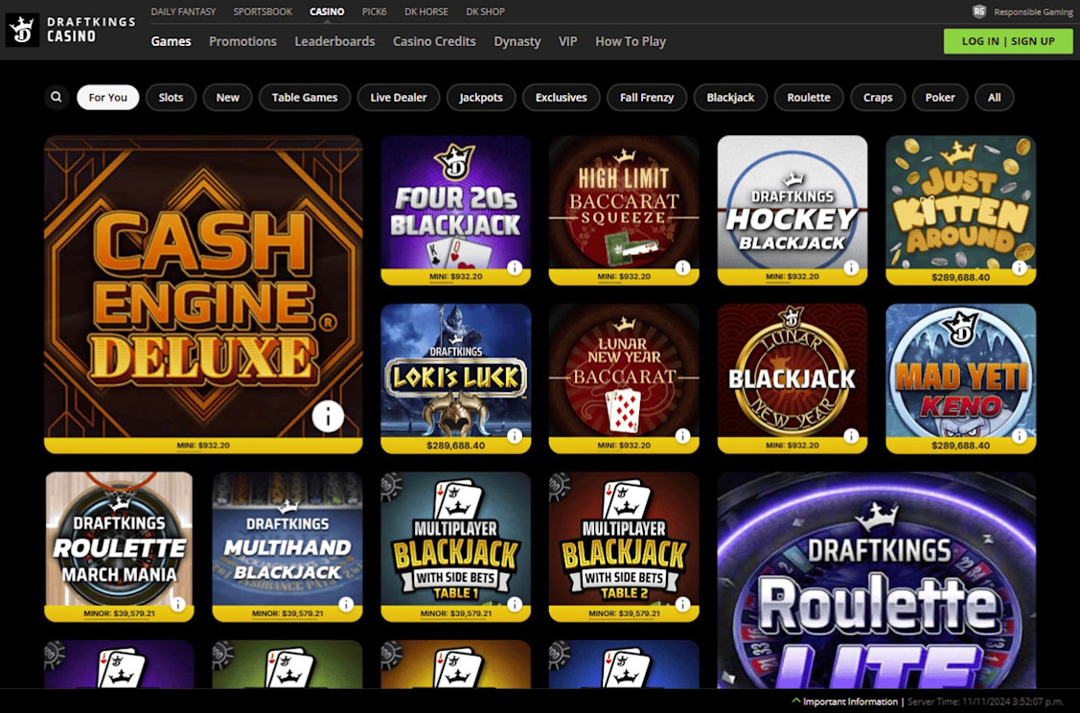Launch the Lunar New Year Blackjack tile
This screenshot has height=713, width=1080.
[793, 379]
